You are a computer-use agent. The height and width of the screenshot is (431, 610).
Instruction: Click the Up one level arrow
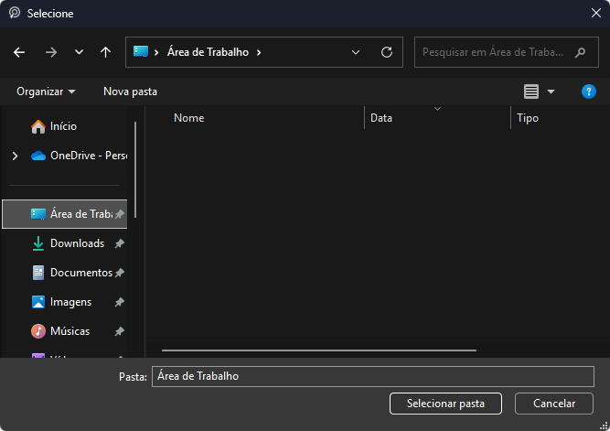tap(105, 52)
